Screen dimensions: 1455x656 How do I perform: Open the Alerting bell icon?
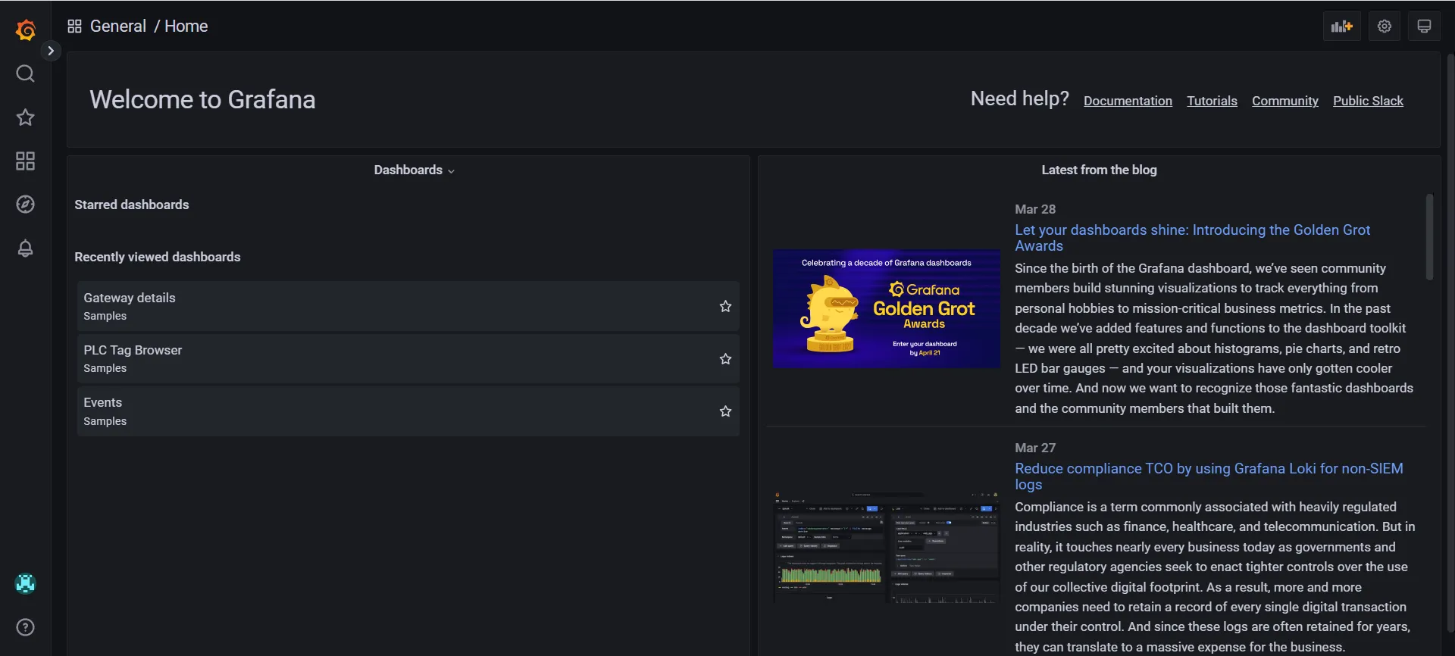26,248
